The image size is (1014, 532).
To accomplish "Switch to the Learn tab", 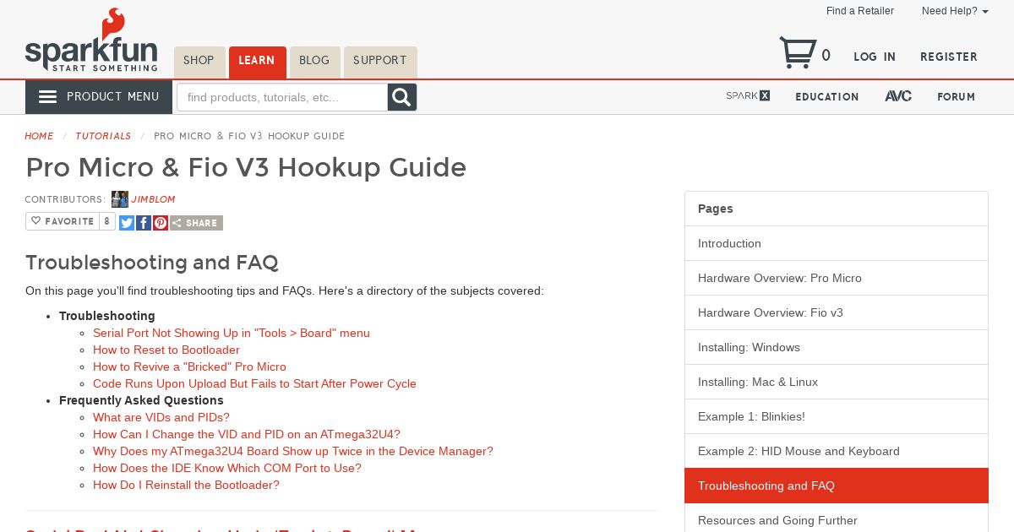I will [257, 61].
